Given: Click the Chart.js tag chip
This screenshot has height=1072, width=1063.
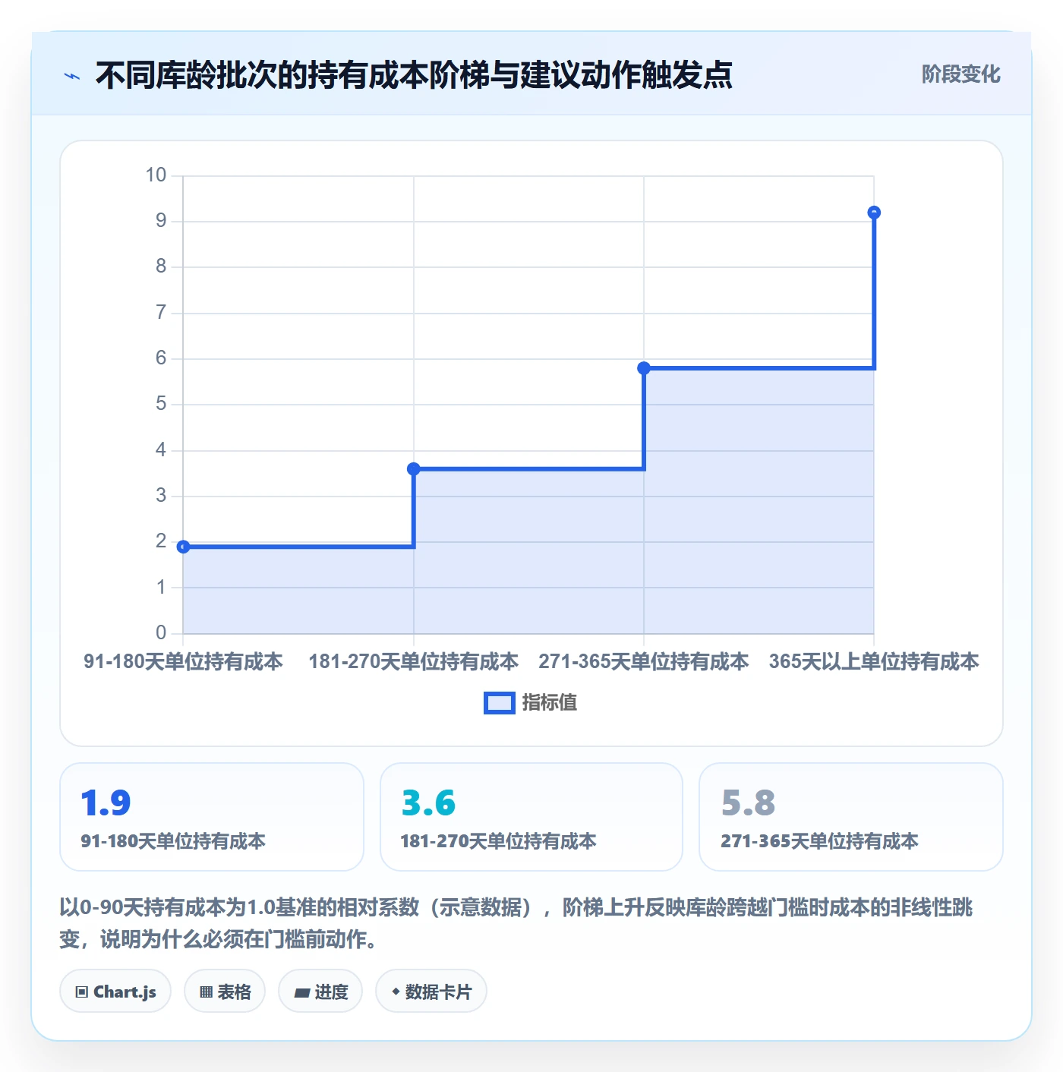Looking at the screenshot, I should (115, 992).
